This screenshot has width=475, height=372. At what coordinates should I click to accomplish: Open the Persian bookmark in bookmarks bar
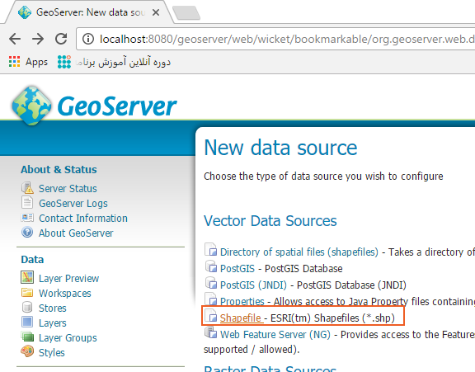(x=114, y=62)
